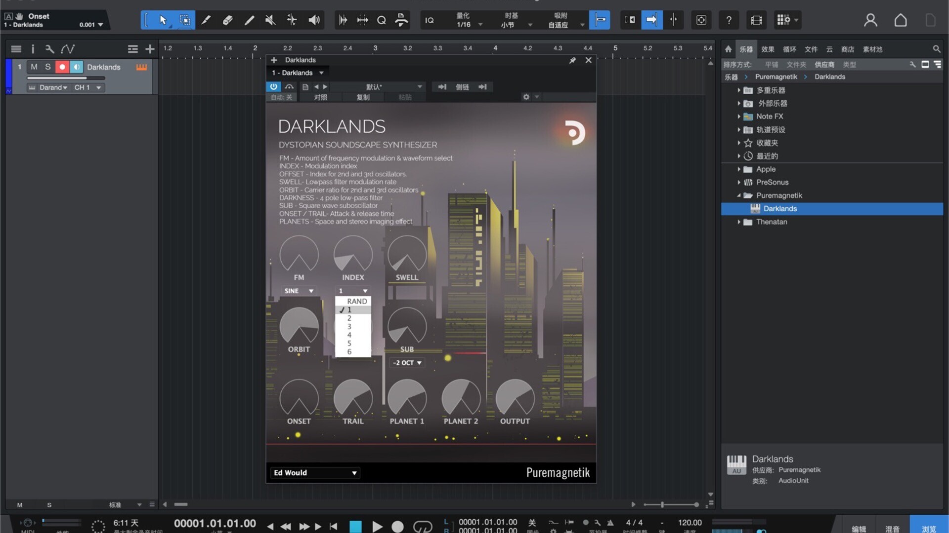
Task: Toggle the 对照 compare button
Action: tap(320, 97)
